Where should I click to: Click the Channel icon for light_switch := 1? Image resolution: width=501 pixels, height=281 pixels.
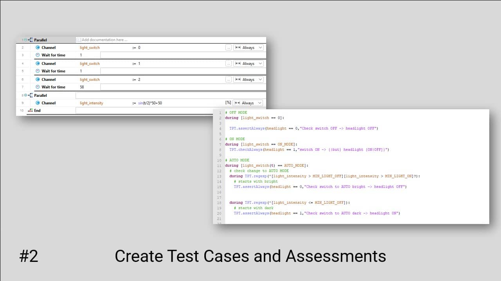(x=38, y=64)
